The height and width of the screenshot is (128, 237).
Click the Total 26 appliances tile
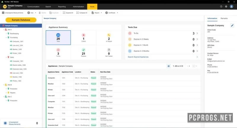click(x=58, y=38)
